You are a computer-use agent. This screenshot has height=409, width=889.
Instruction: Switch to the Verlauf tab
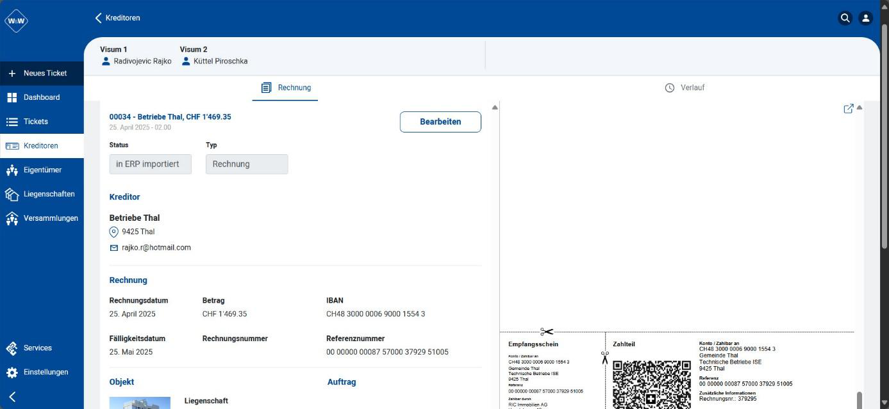(685, 88)
